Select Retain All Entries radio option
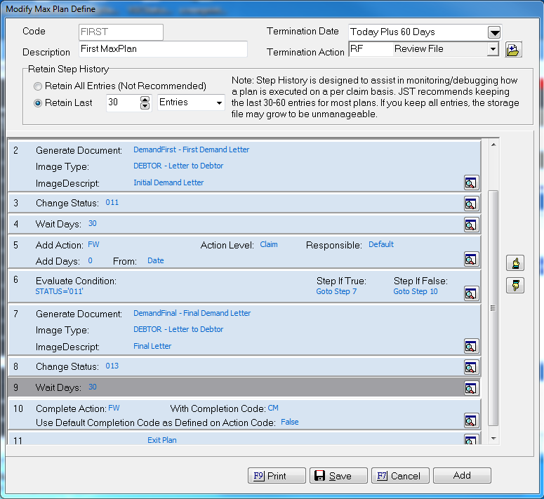Screen dimensions: 544x499 [39, 86]
